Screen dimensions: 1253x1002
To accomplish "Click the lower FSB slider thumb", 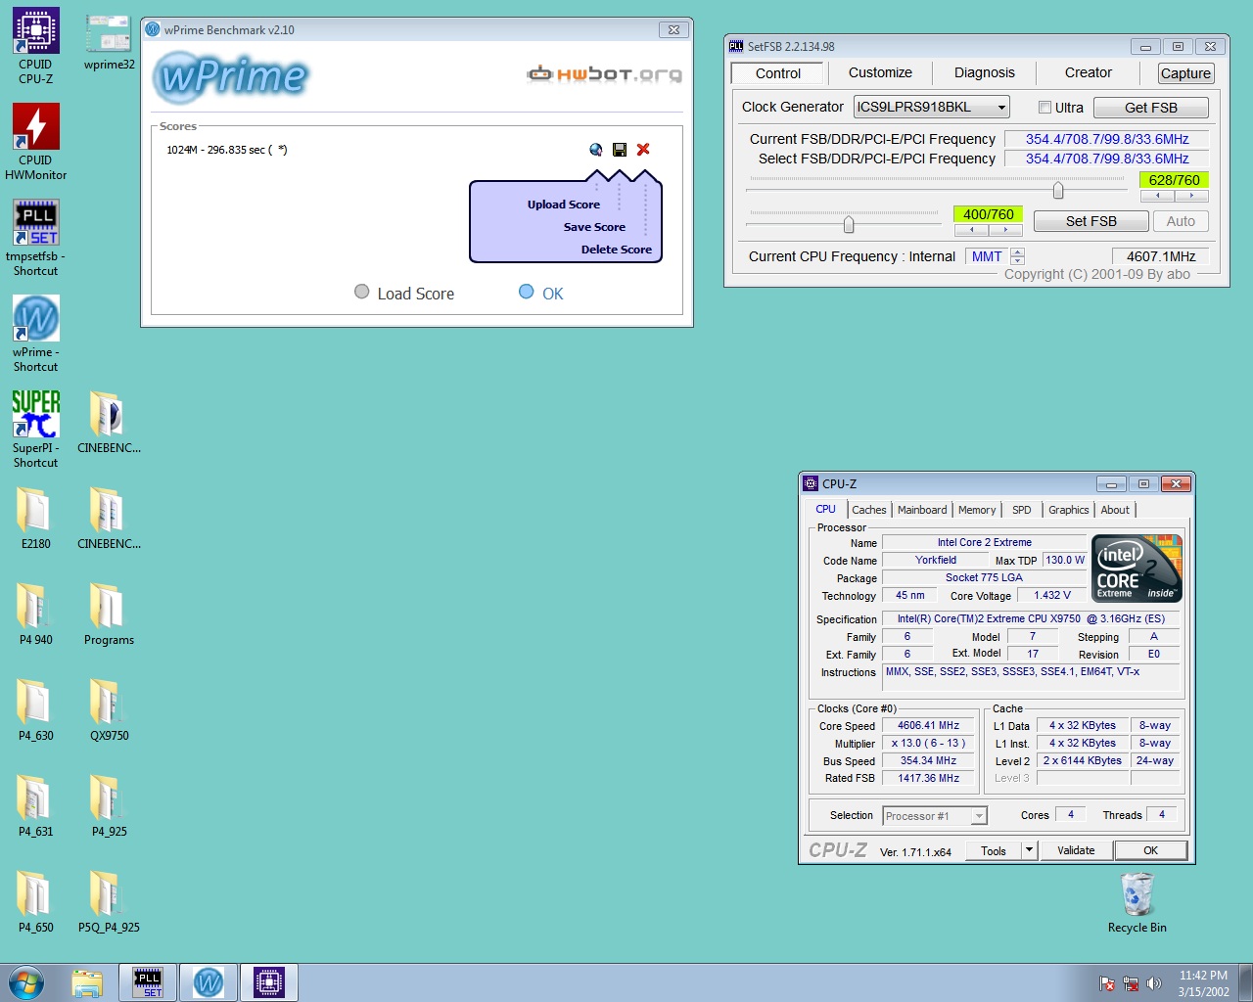I will (x=849, y=225).
